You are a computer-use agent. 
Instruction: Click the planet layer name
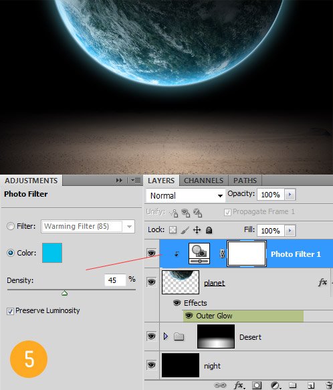tap(215, 283)
